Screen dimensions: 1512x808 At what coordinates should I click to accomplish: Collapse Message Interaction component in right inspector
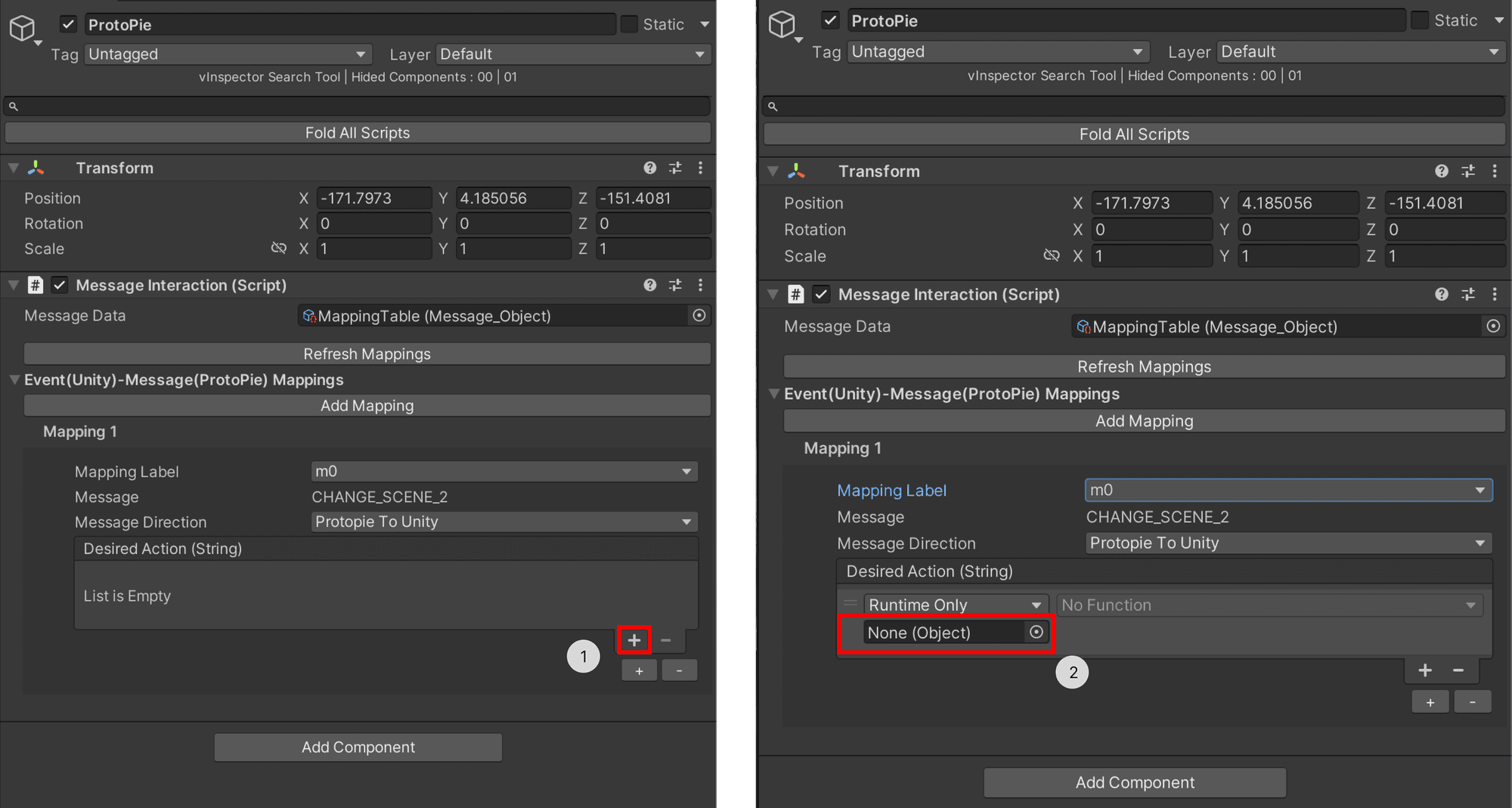click(773, 294)
